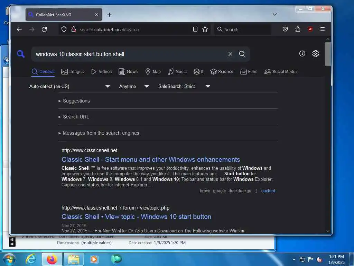This screenshot has width=354, height=266.
Task: Click the insecure connection lock icon
Action: click(x=73, y=29)
